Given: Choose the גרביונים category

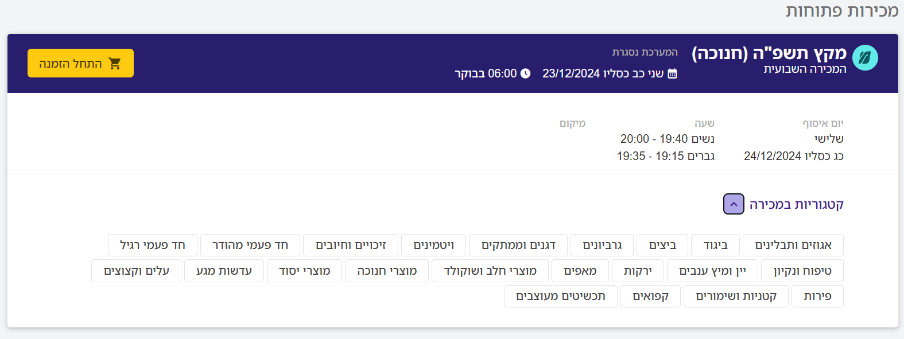Looking at the screenshot, I should click(602, 245).
